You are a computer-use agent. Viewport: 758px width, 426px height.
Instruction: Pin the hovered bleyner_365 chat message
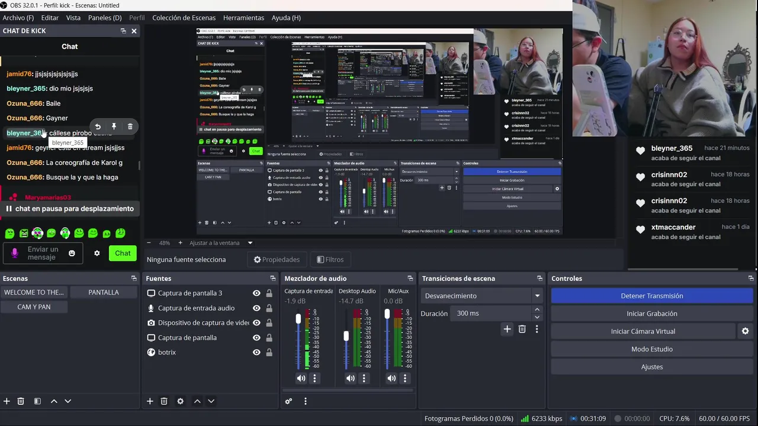pos(114,127)
